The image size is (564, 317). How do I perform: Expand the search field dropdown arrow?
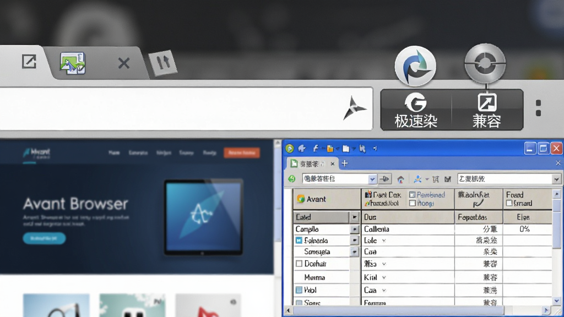tap(556, 179)
